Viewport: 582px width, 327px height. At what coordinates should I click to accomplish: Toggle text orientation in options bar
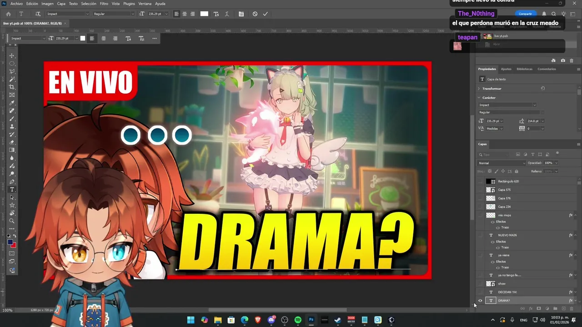tap(38, 14)
